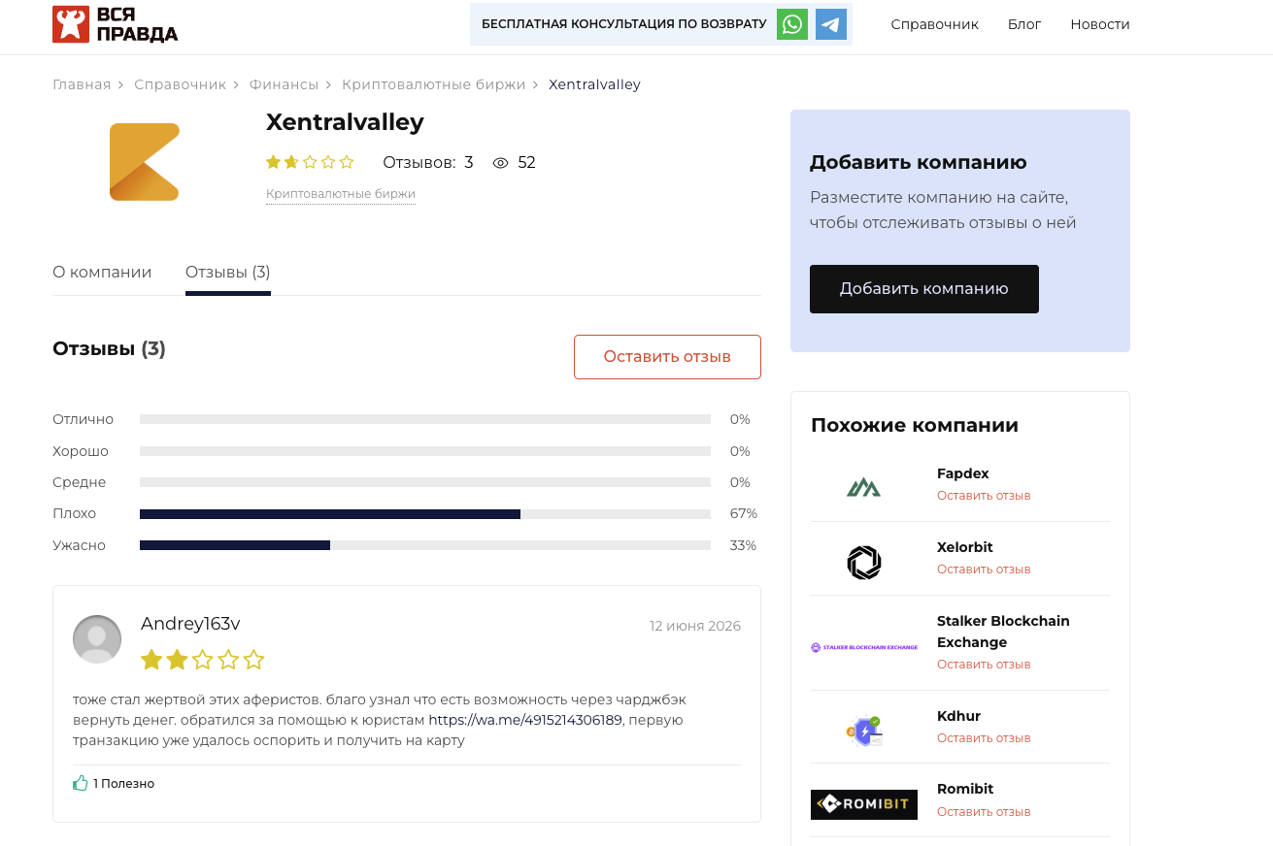Image resolution: width=1273 pixels, height=846 pixels.
Task: Click the Добавить компанию black button
Action: (924, 289)
